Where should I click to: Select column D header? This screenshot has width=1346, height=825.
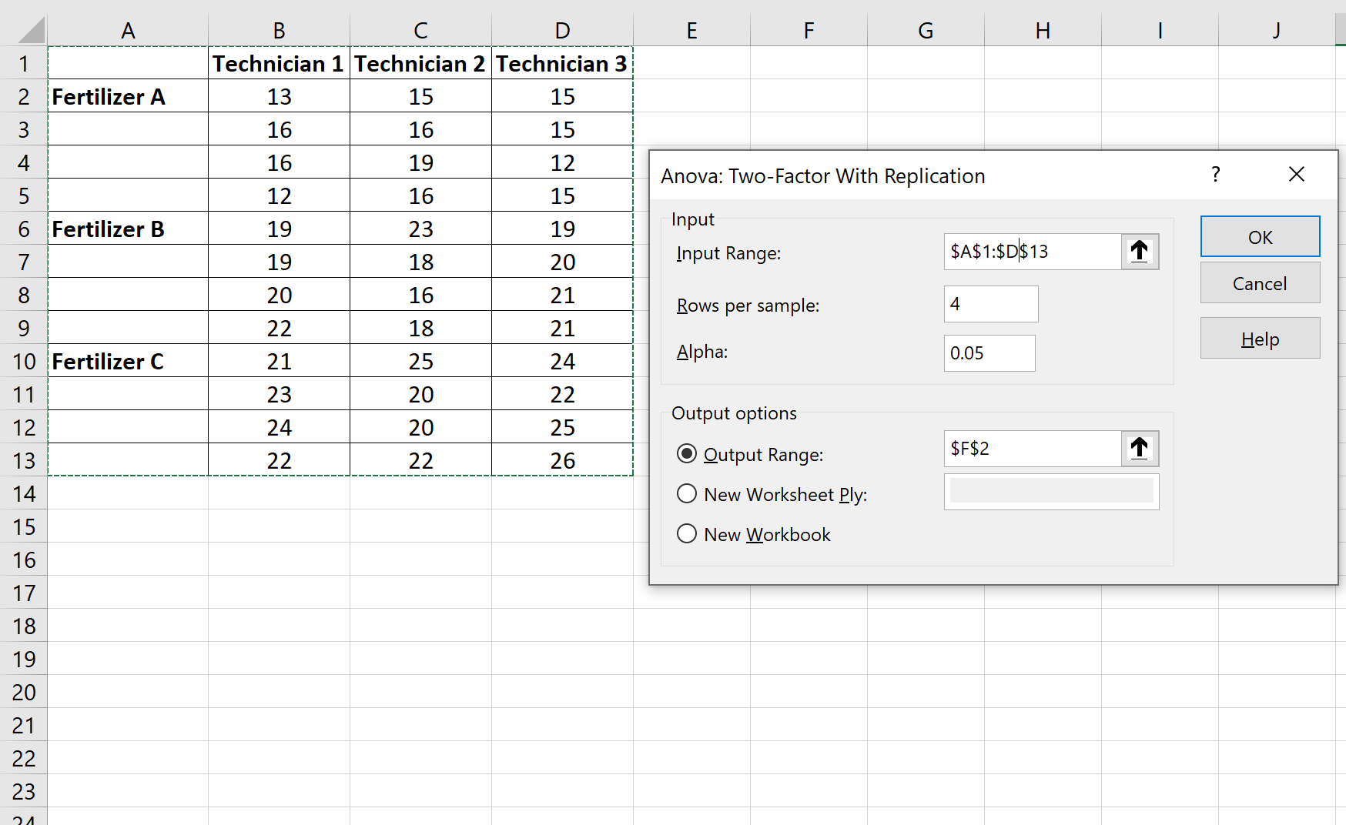(x=562, y=31)
